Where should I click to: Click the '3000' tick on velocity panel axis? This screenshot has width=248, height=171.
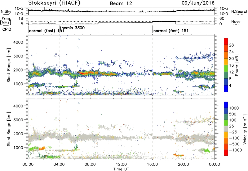(18, 120)
